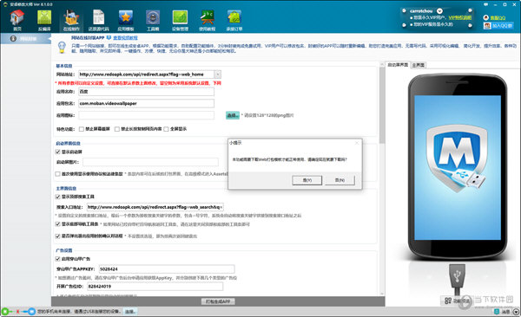
Task: Open the document-page restore source code icon
Action: (99, 20)
